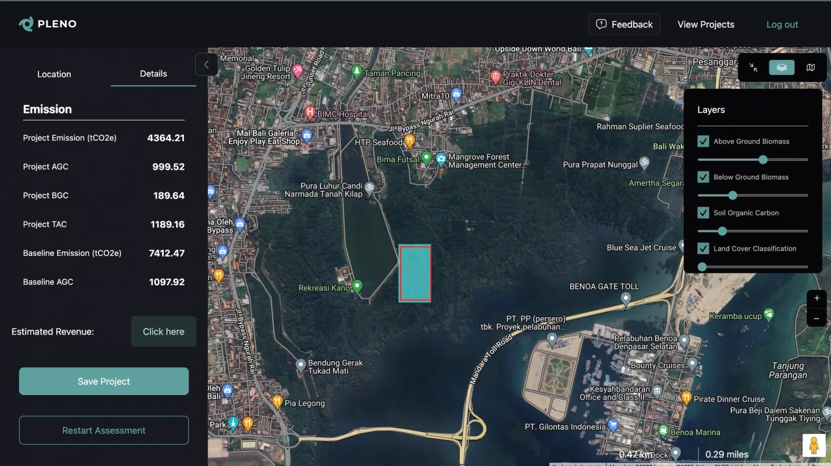Turn off Land Cover Classification layer

coord(703,248)
